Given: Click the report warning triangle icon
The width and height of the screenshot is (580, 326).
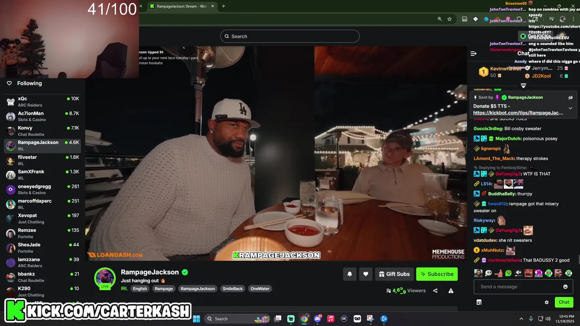Looking at the screenshot, I should 451,291.
